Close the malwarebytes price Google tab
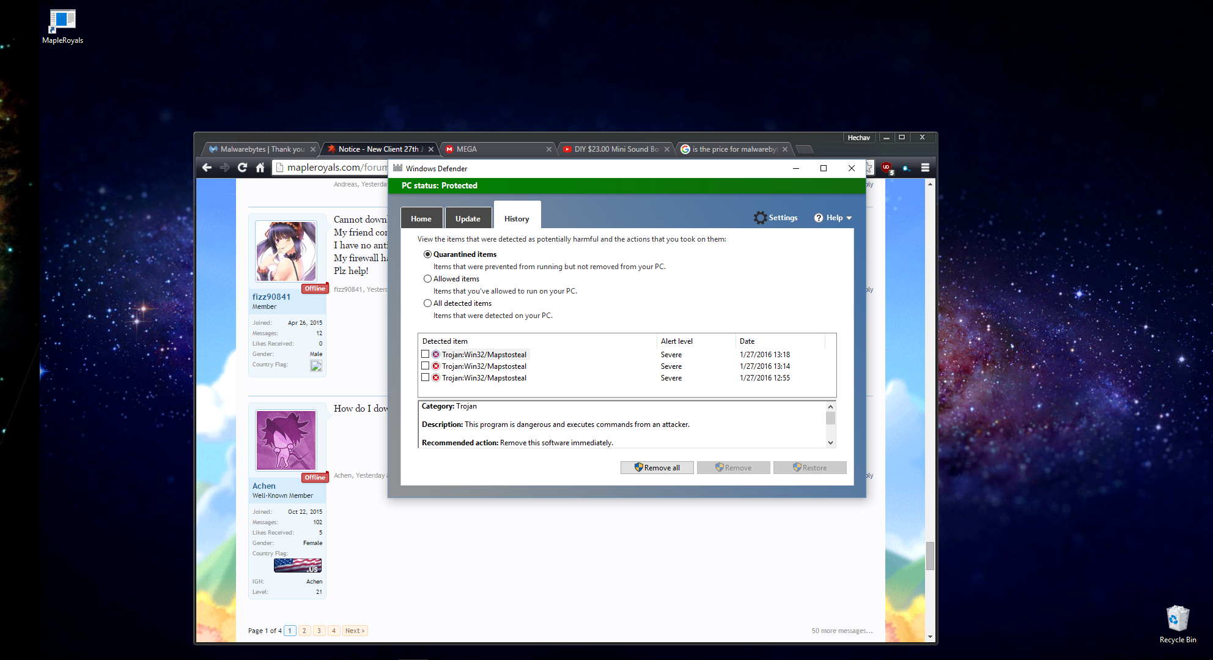Viewport: 1213px width, 660px height. pyautogui.click(x=785, y=149)
